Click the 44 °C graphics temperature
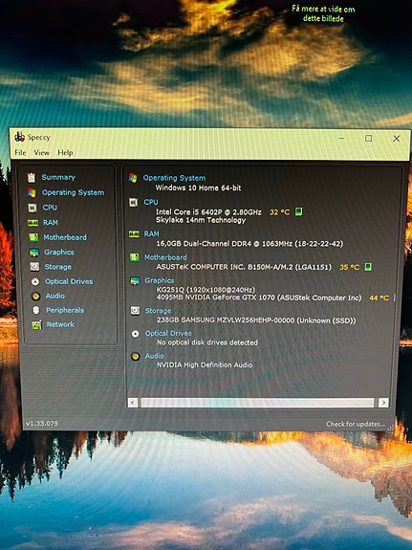Viewport: 412px width, 550px height. click(x=379, y=297)
